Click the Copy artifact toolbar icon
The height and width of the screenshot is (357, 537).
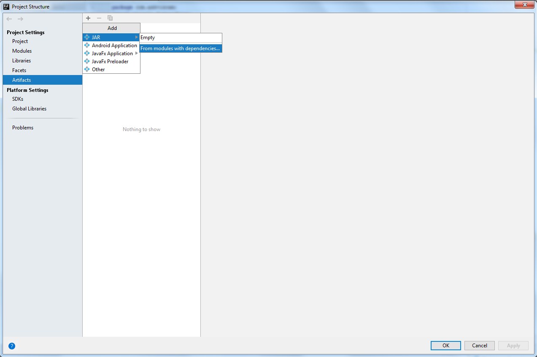point(110,18)
